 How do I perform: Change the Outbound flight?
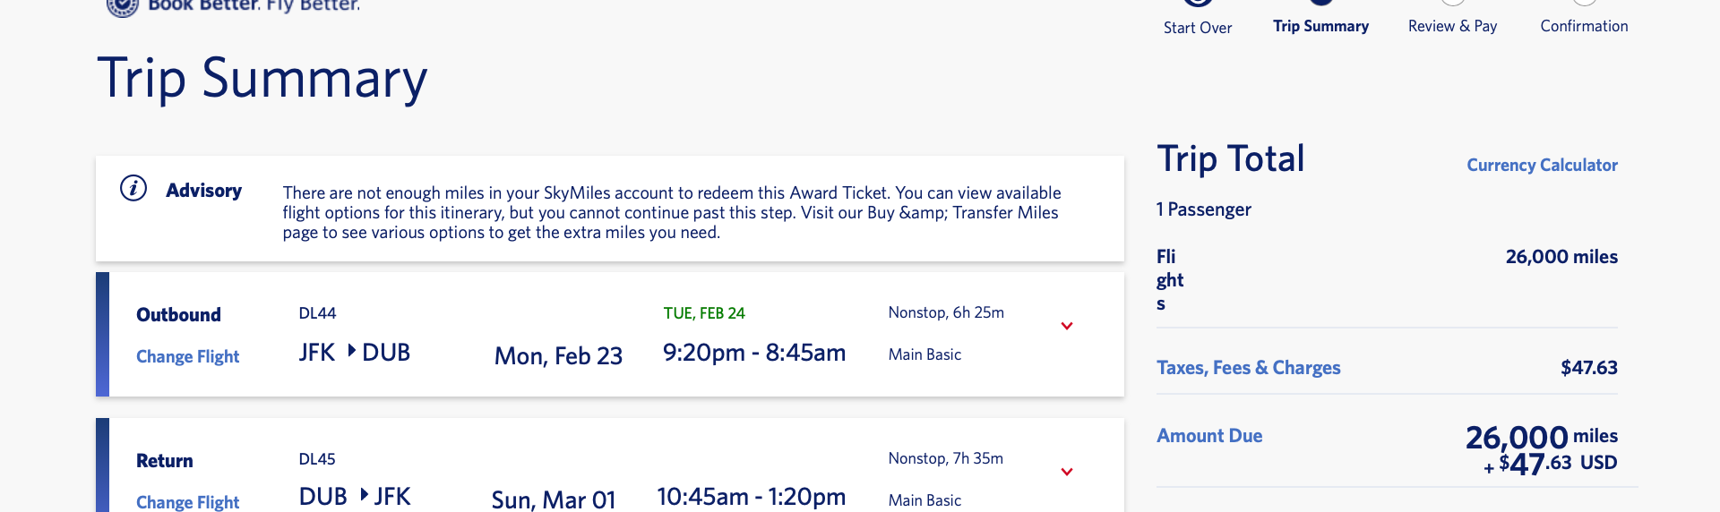[x=187, y=356]
